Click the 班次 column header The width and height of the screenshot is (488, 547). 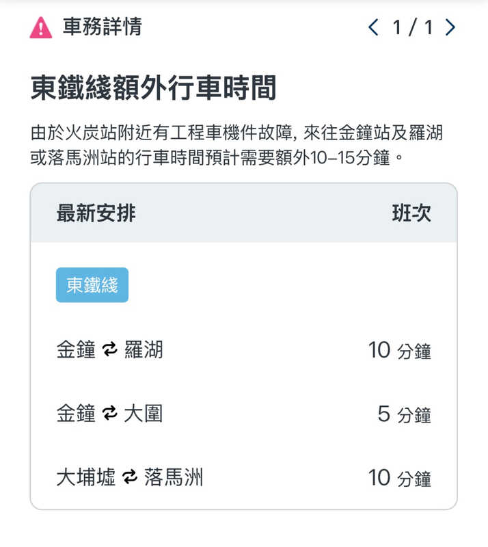(x=411, y=213)
